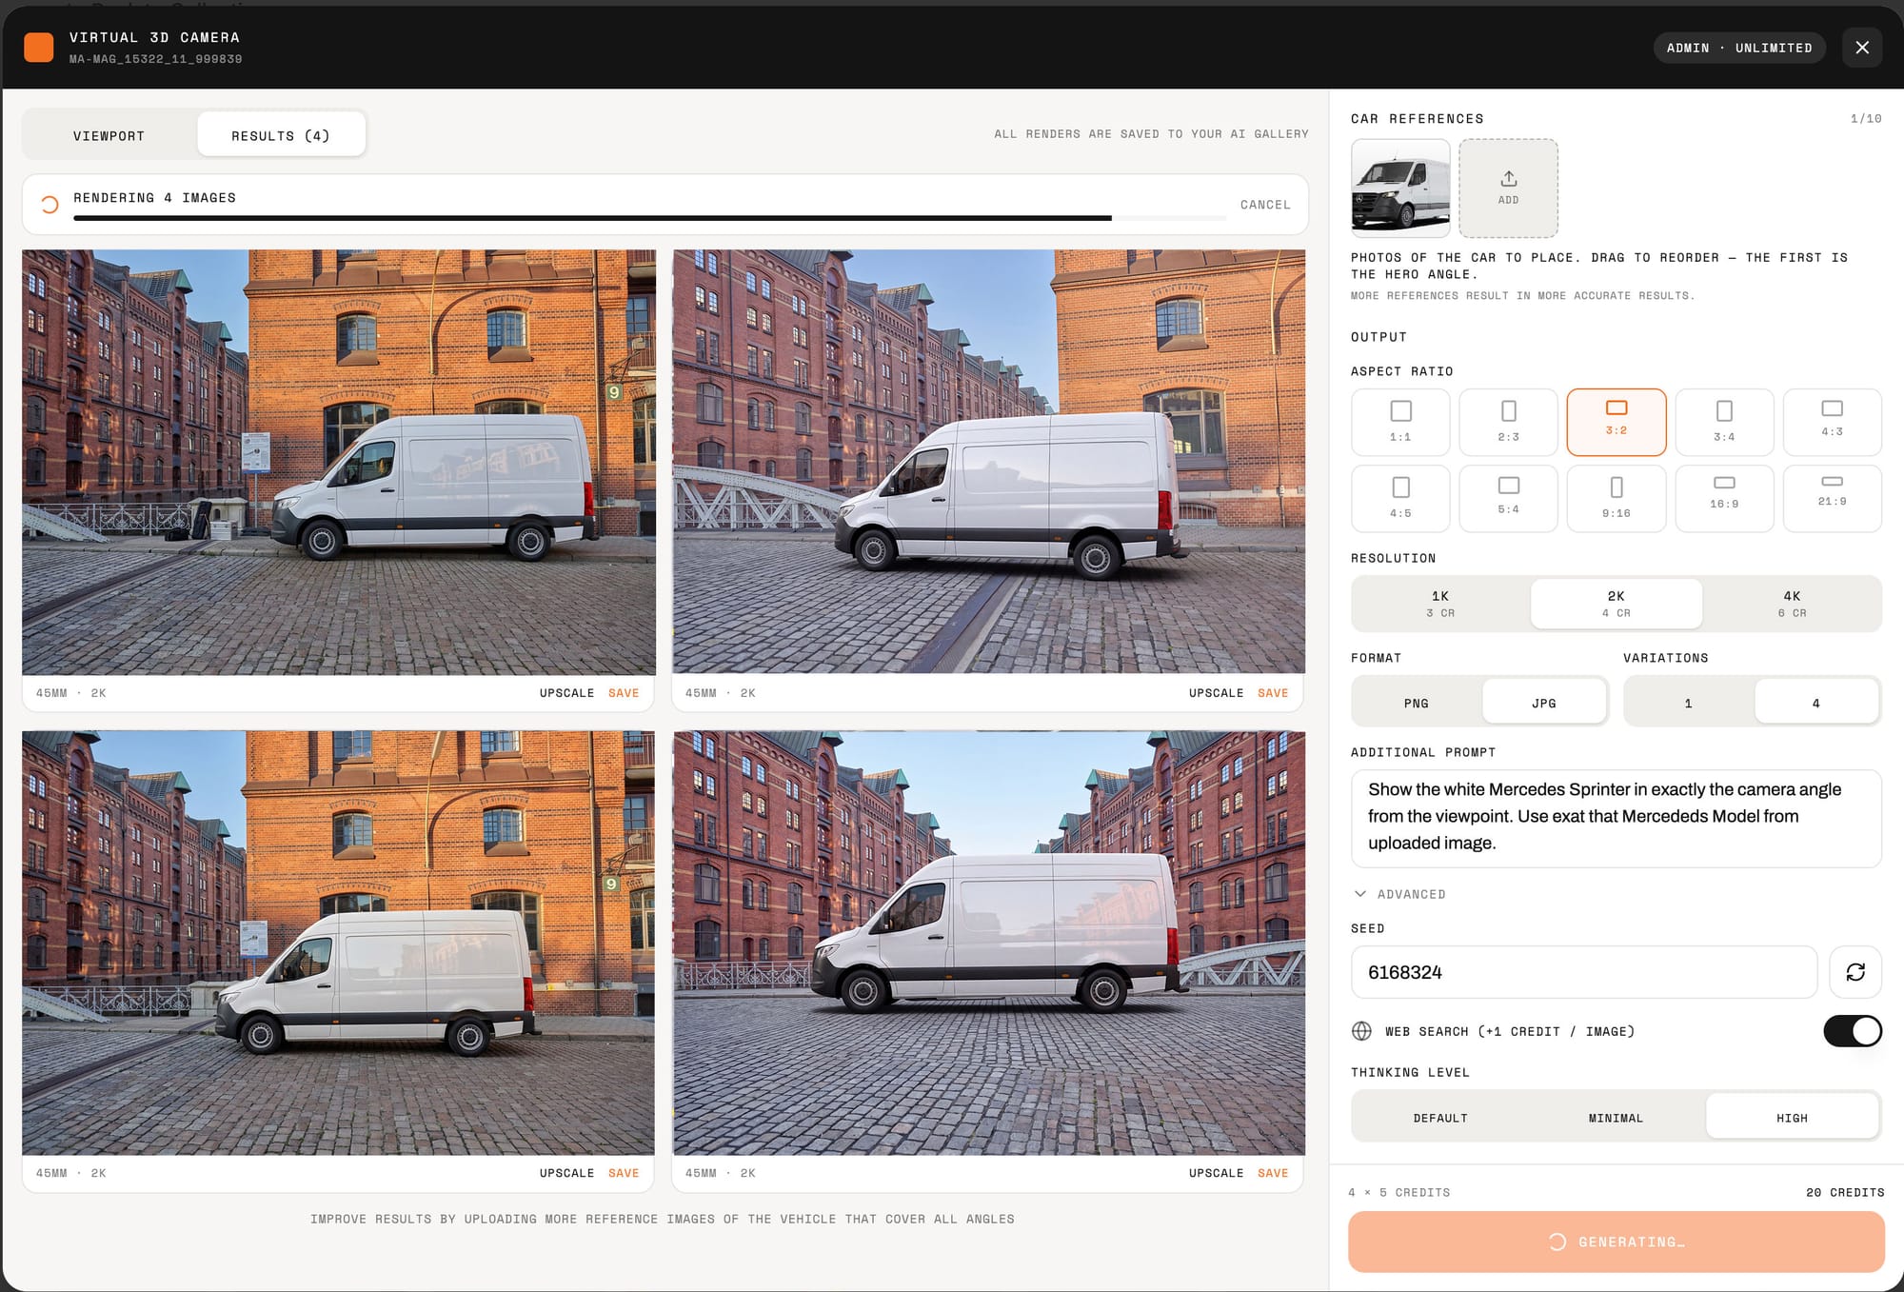The height and width of the screenshot is (1292, 1904).
Task: Set variations to 4
Action: (1816, 703)
